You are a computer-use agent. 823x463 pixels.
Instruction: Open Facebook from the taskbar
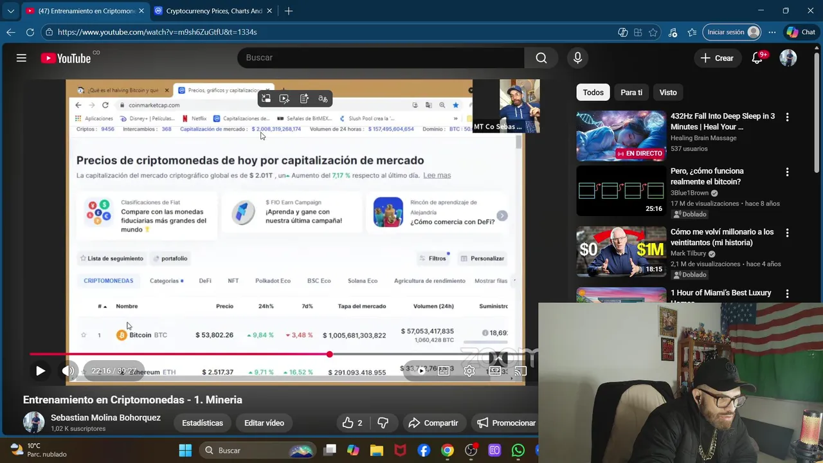(424, 450)
